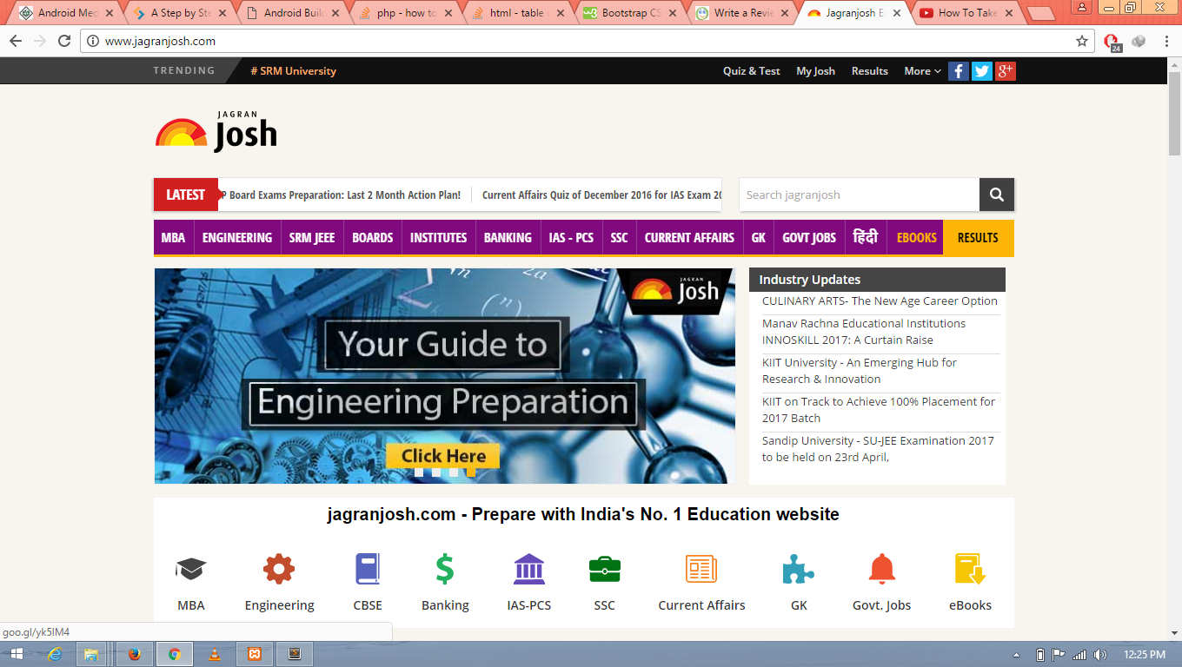Click the Results link in the top bar

(870, 71)
